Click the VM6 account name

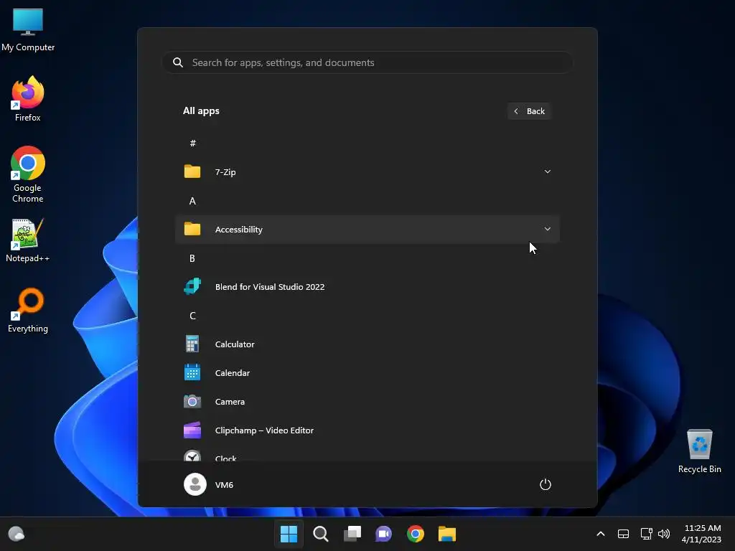(224, 485)
